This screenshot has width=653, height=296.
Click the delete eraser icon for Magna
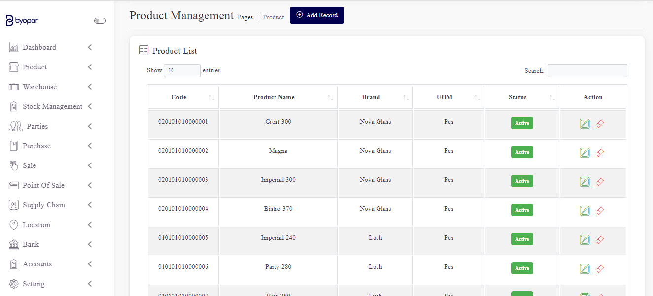599,153
